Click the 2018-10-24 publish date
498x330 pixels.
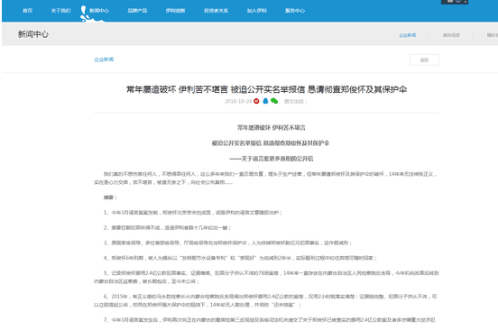click(x=238, y=101)
